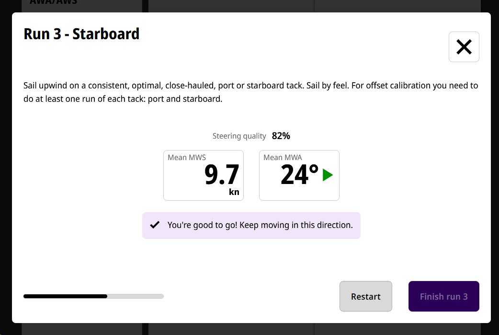The image size is (499, 335).
Task: Click the Mean MWA label text
Action: [283, 158]
